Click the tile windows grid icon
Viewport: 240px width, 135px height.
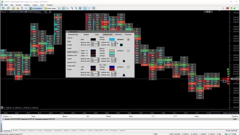click(80, 8)
